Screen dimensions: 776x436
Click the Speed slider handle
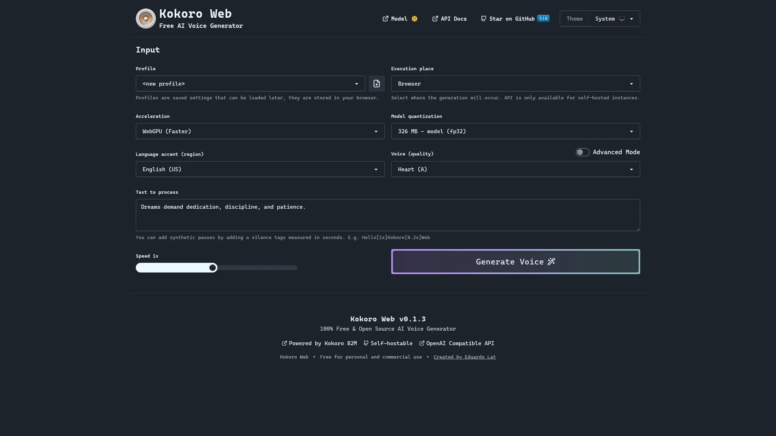coord(213,268)
